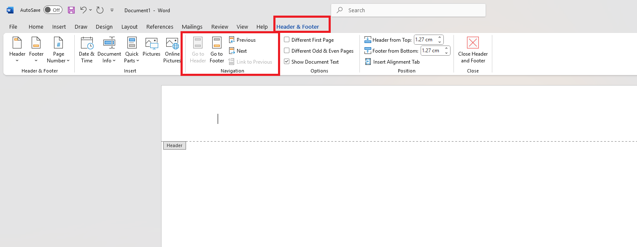Open the Layout ribbon tab
This screenshot has height=247, width=637.
coord(130,27)
